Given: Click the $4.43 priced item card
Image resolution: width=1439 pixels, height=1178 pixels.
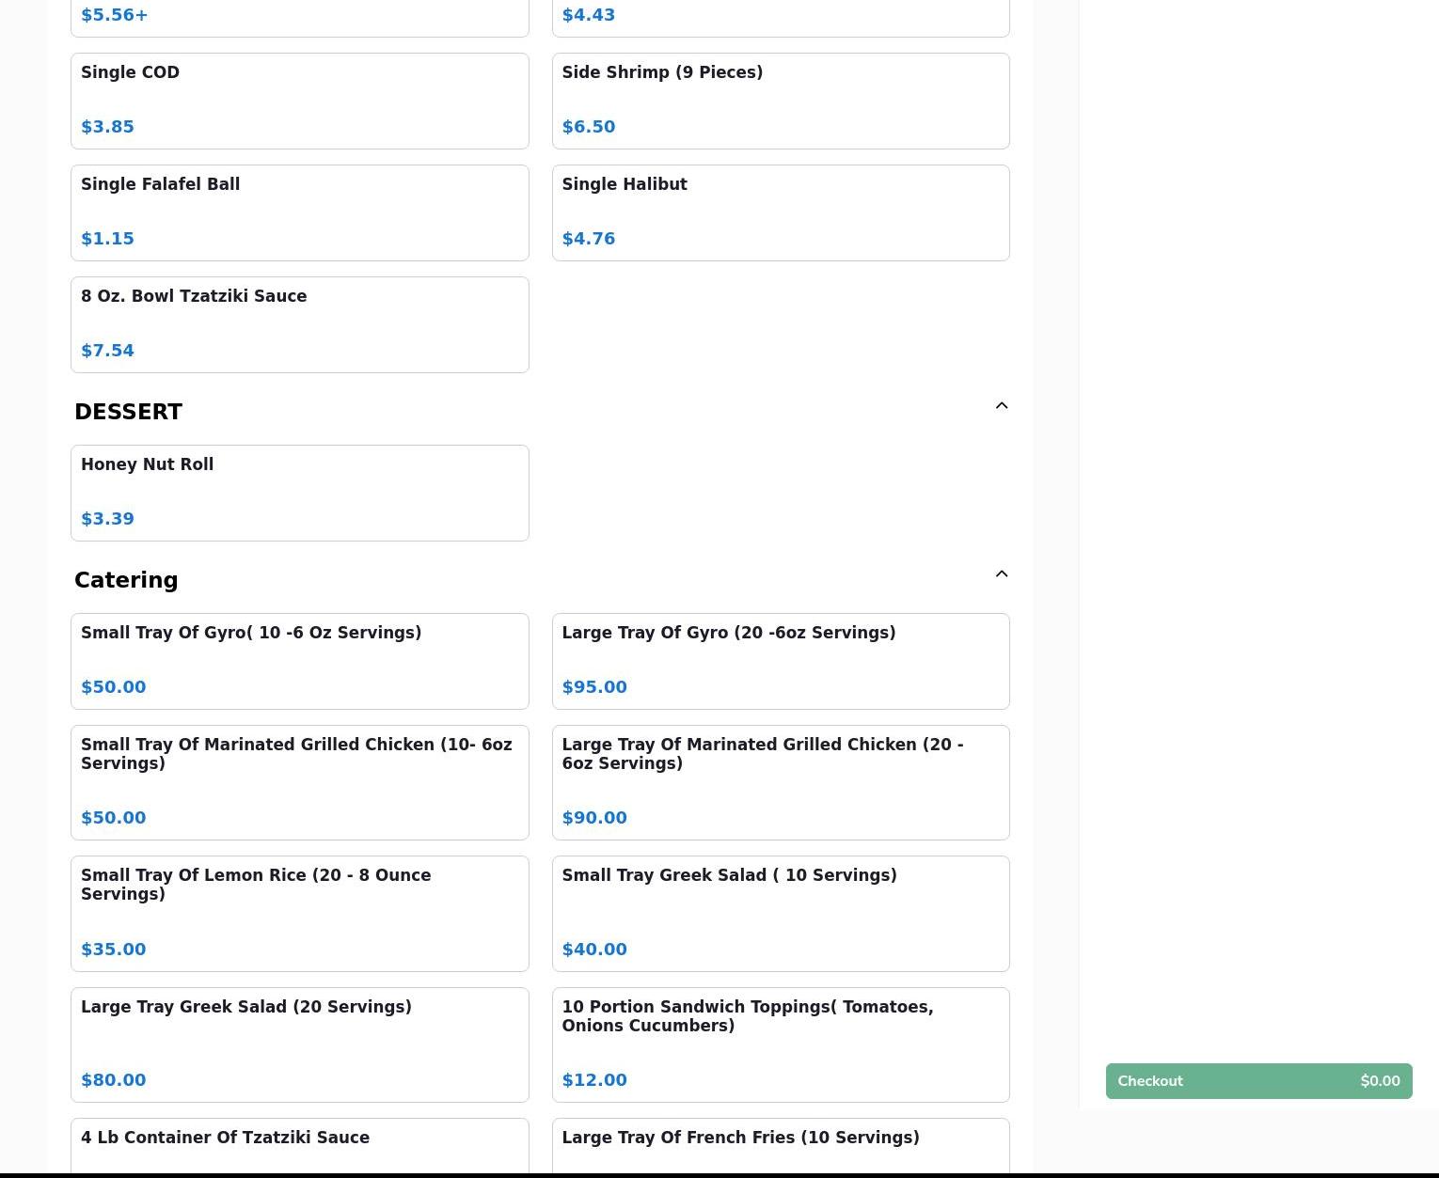Looking at the screenshot, I should point(780,17).
